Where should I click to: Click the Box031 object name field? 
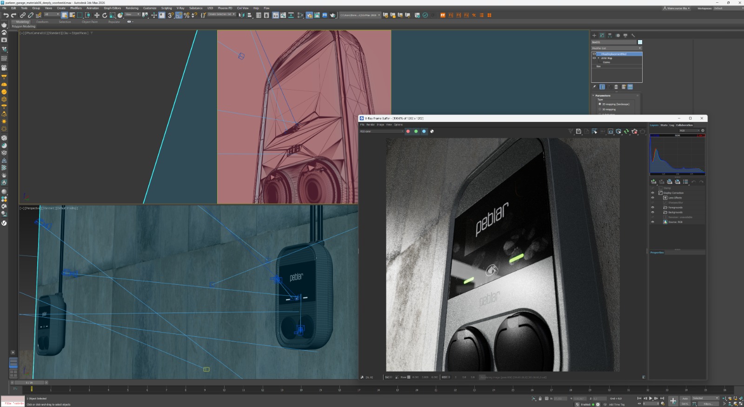coord(613,42)
